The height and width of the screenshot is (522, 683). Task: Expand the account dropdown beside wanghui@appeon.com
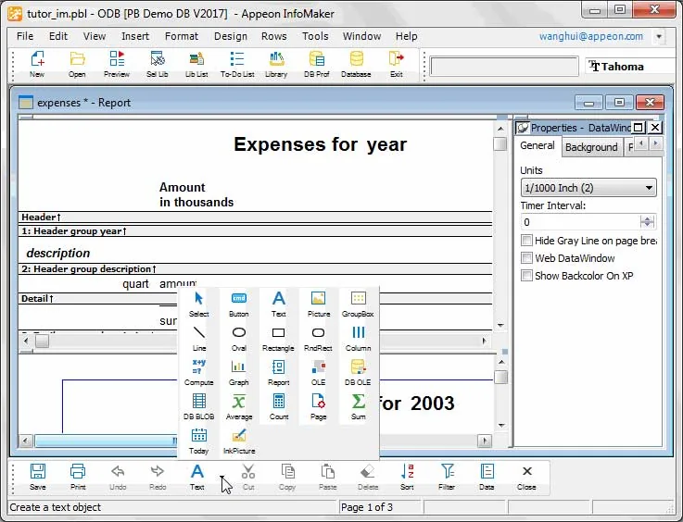pyautogui.click(x=659, y=36)
